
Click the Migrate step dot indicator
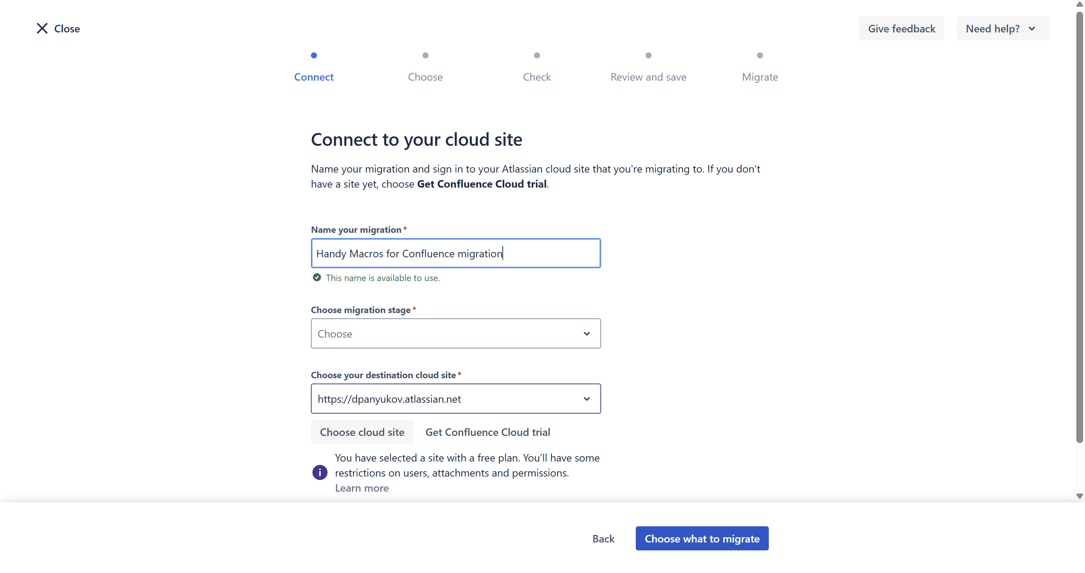click(x=760, y=55)
